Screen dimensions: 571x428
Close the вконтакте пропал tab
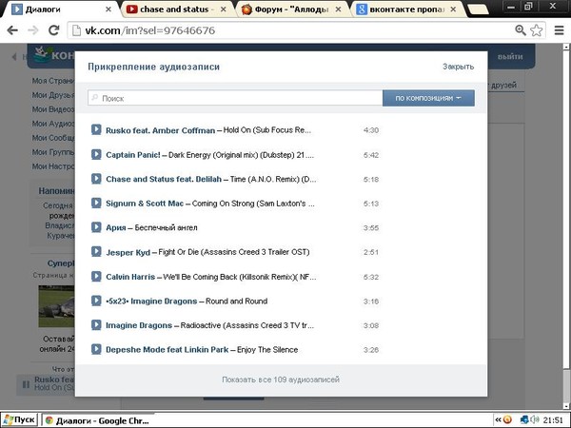click(453, 10)
